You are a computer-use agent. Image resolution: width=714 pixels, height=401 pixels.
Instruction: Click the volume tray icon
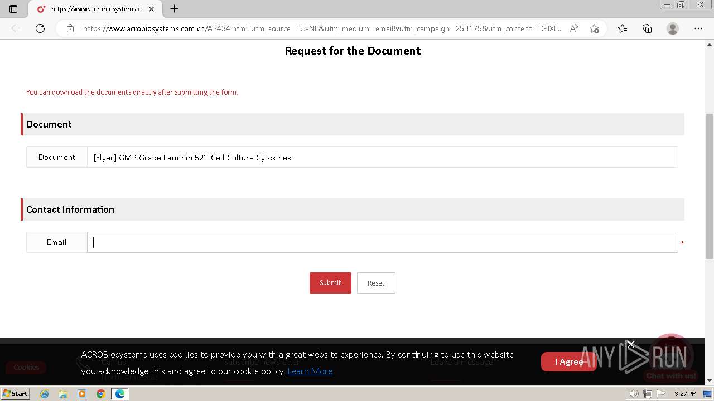[x=634, y=394]
